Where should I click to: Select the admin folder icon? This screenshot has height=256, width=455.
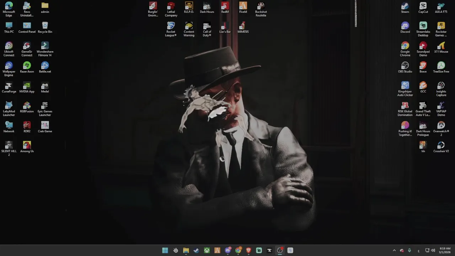[x=45, y=7]
